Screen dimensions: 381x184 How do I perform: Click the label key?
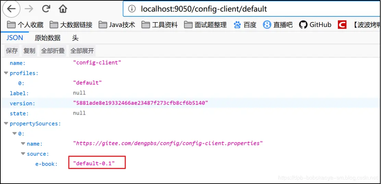point(19,93)
